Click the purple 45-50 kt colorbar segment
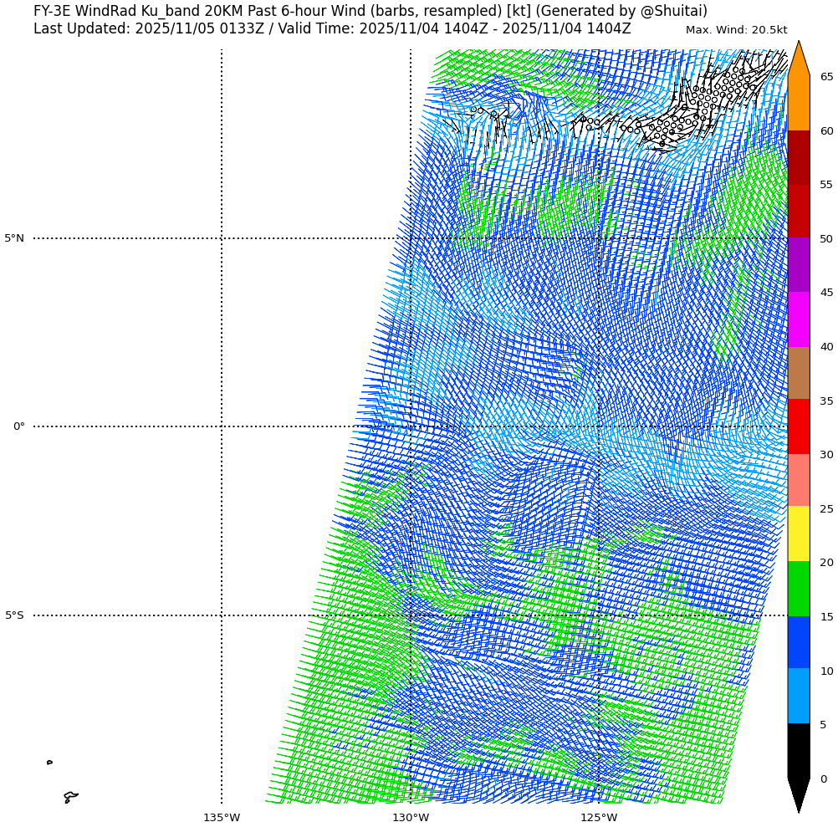 pos(799,265)
